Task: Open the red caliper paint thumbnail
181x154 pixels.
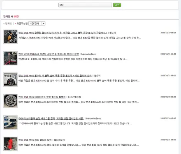Action: coord(11,144)
